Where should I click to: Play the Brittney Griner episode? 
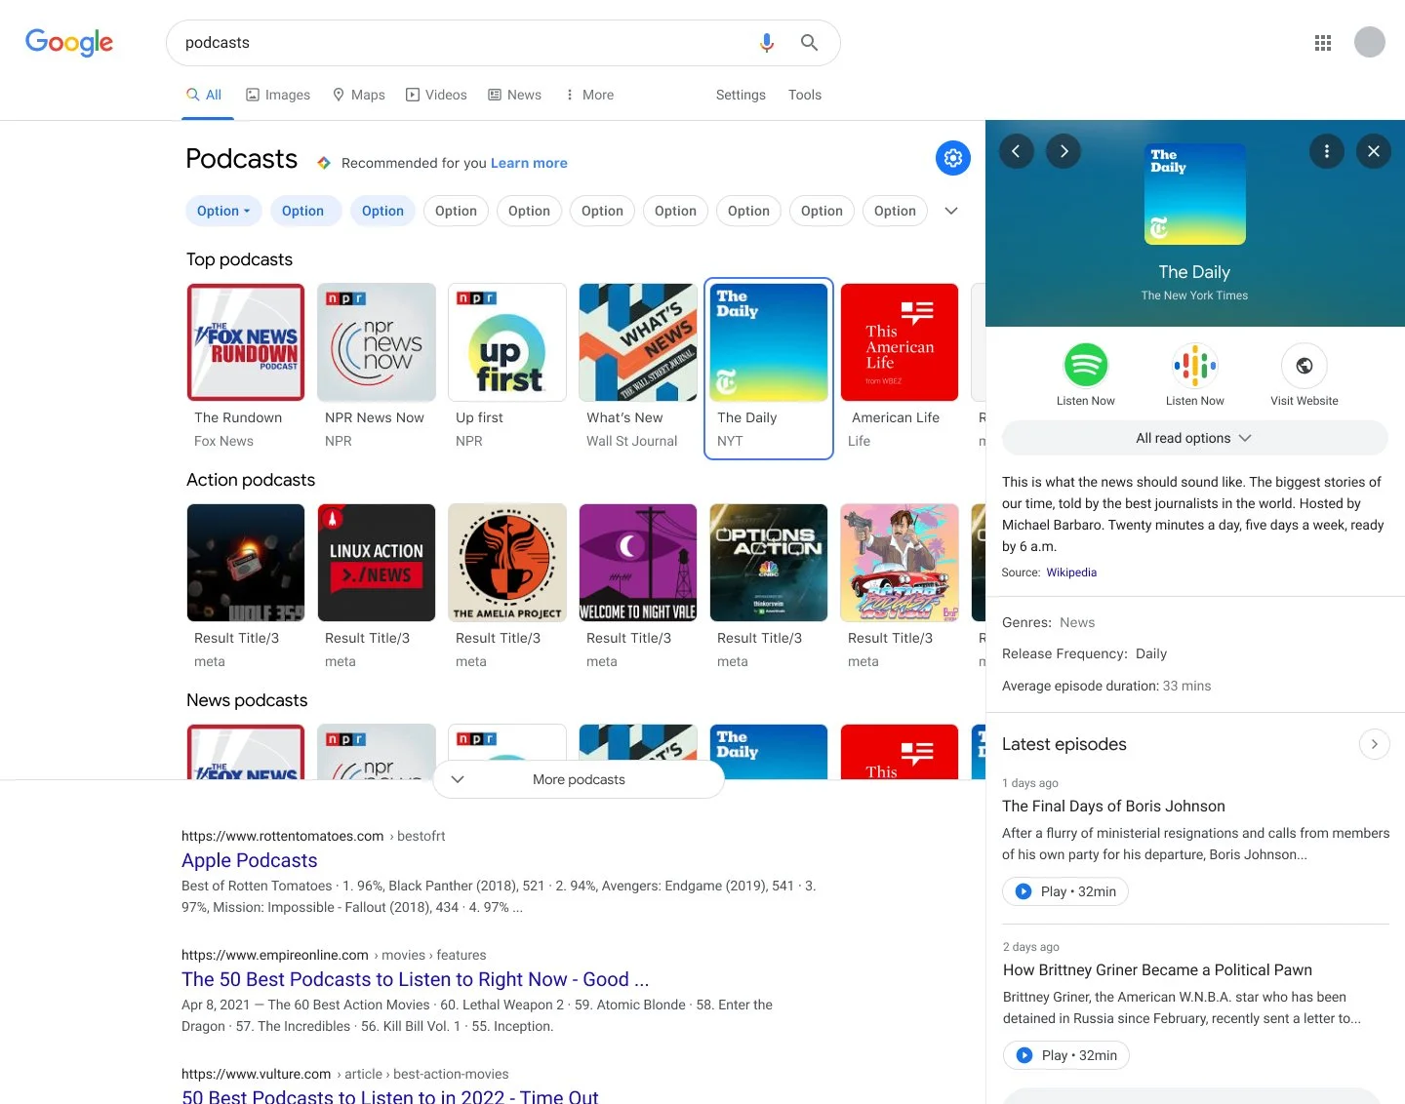coord(1066,1055)
